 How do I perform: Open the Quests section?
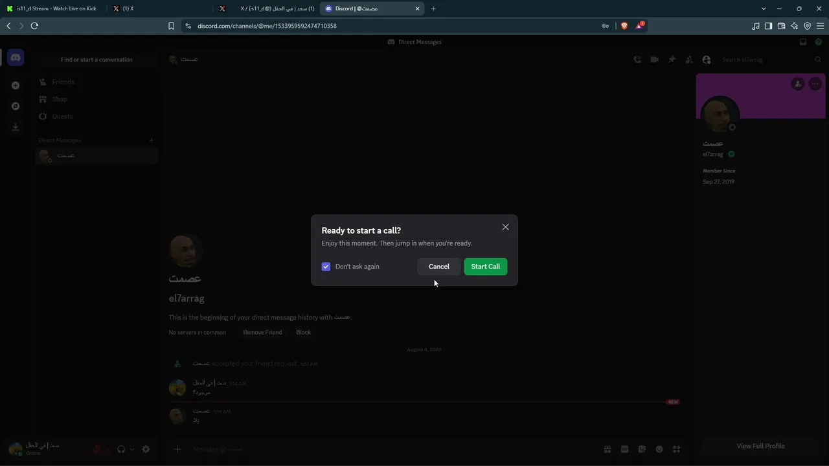97,116
